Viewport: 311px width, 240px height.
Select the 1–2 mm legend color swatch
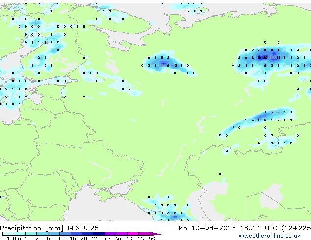coord(31,234)
